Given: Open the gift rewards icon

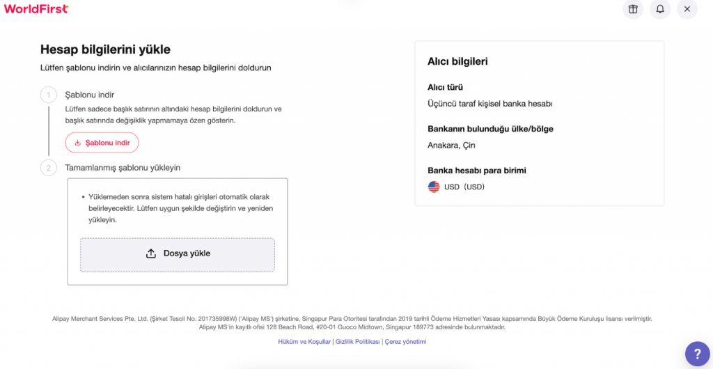Looking at the screenshot, I should point(633,9).
